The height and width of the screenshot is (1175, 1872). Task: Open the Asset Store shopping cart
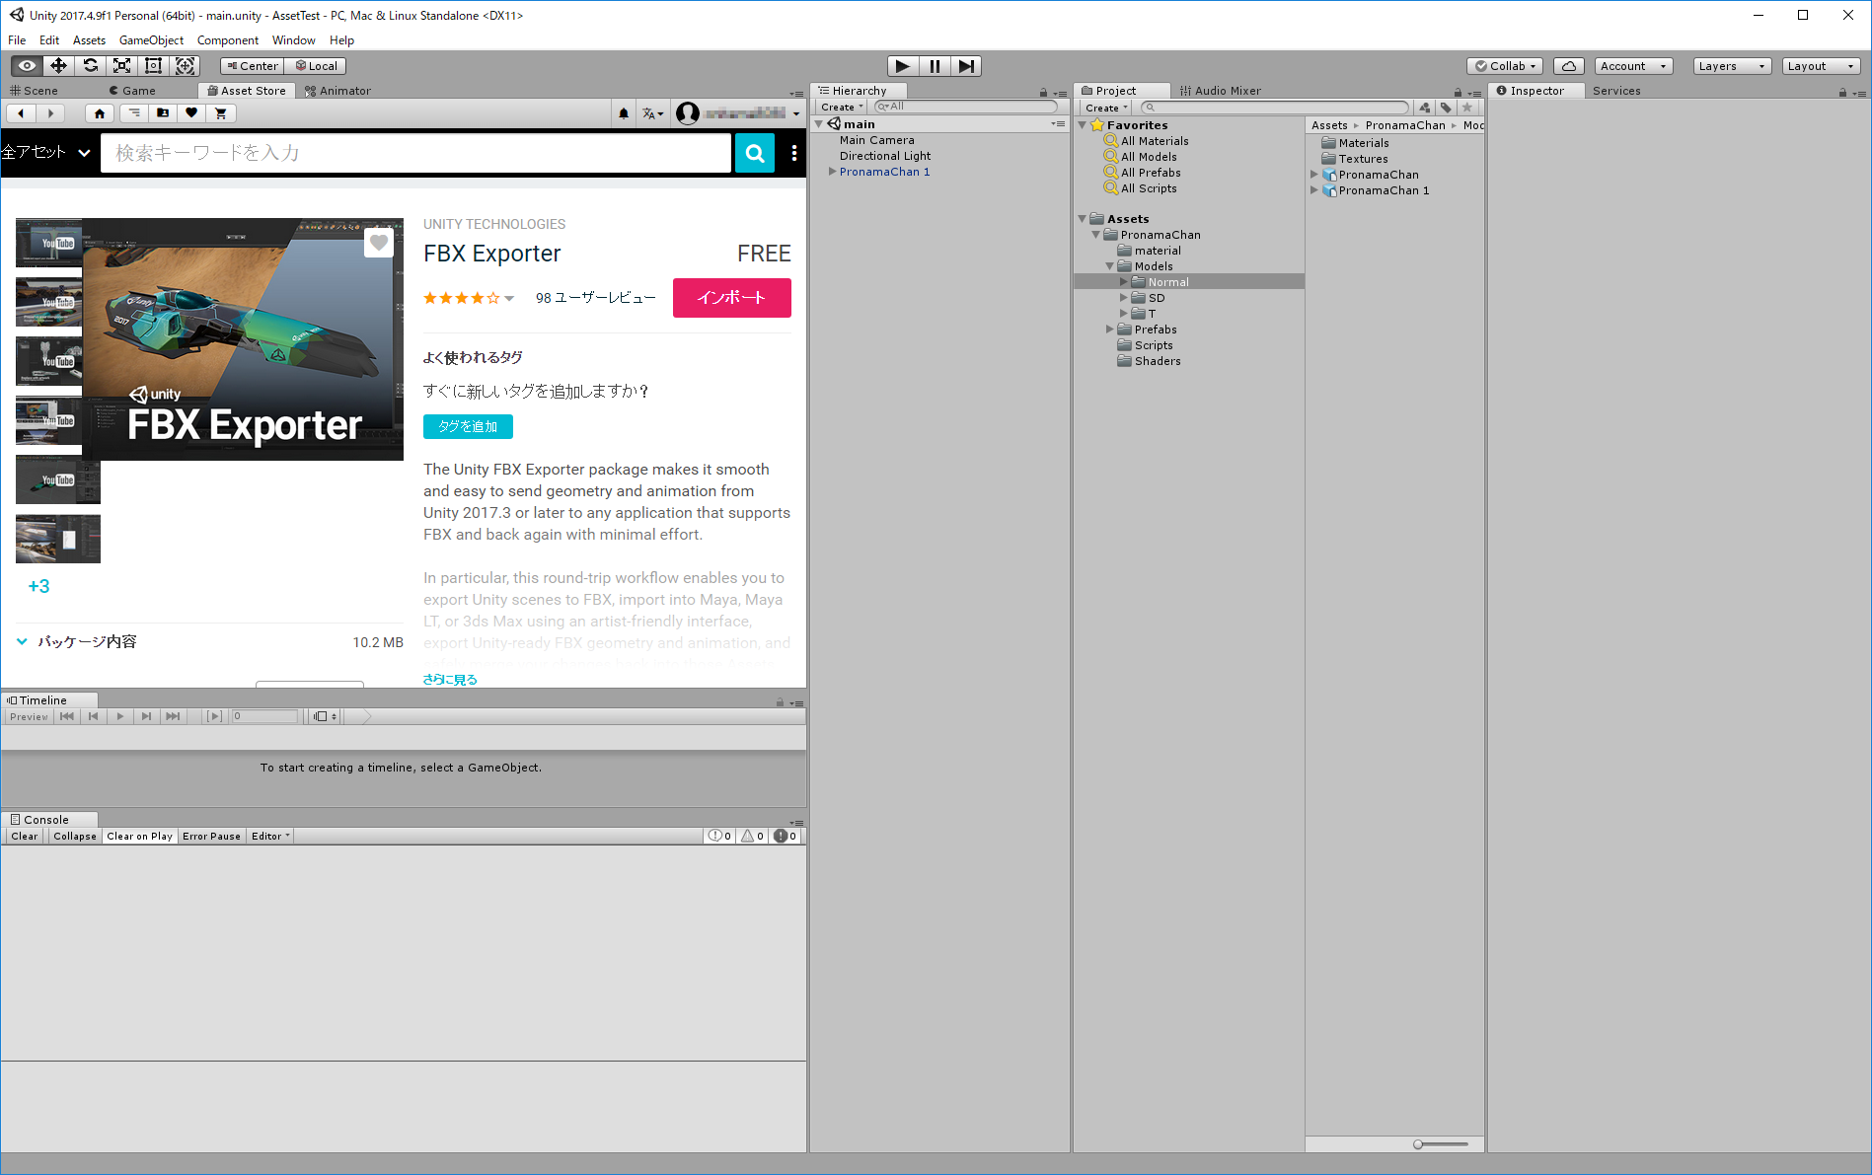221,113
